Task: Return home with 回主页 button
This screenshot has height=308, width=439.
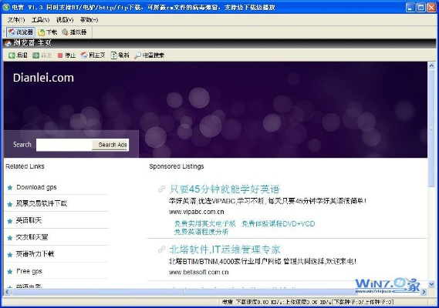Action: tap(93, 55)
